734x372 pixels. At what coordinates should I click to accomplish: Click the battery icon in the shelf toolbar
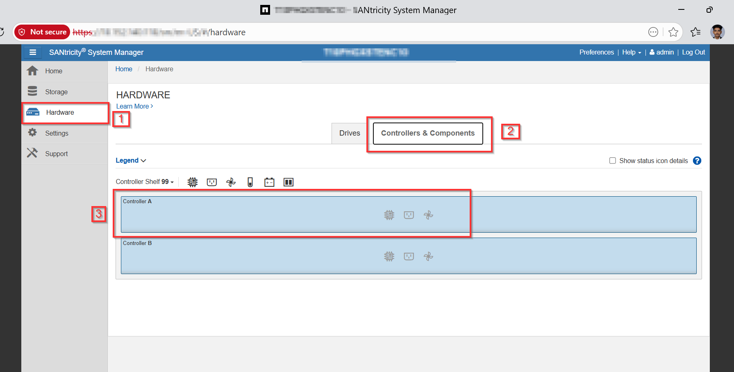(269, 182)
